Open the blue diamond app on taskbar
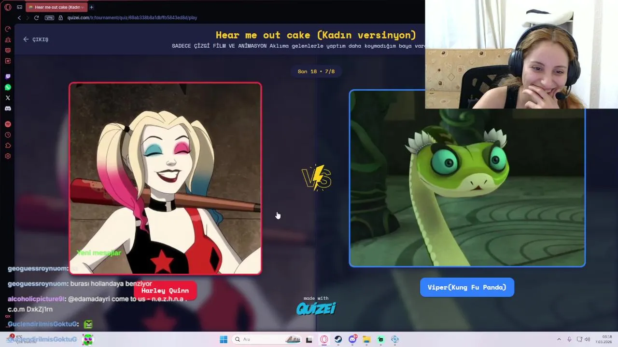The width and height of the screenshot is (618, 347). tap(395, 339)
